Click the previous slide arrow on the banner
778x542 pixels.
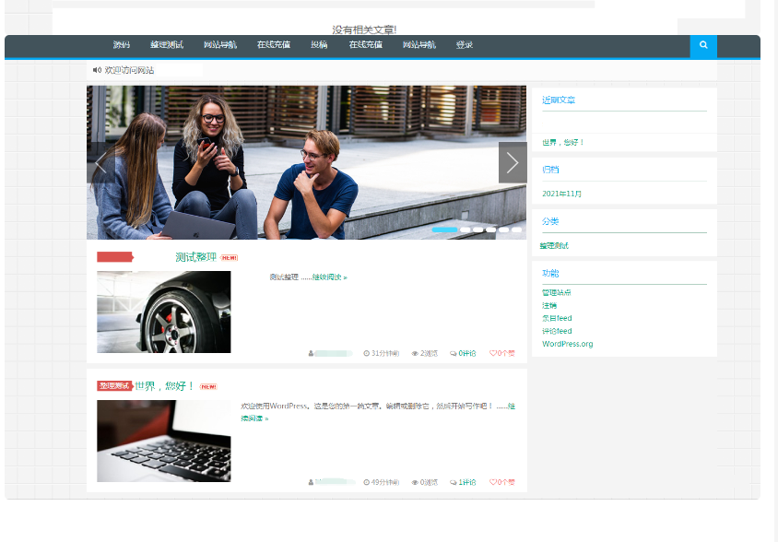[x=100, y=163]
